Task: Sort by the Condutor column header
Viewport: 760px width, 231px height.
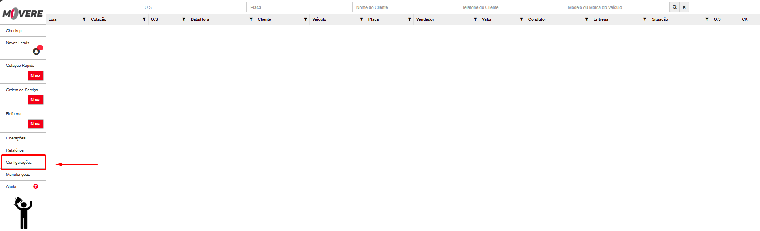Action: [x=537, y=19]
